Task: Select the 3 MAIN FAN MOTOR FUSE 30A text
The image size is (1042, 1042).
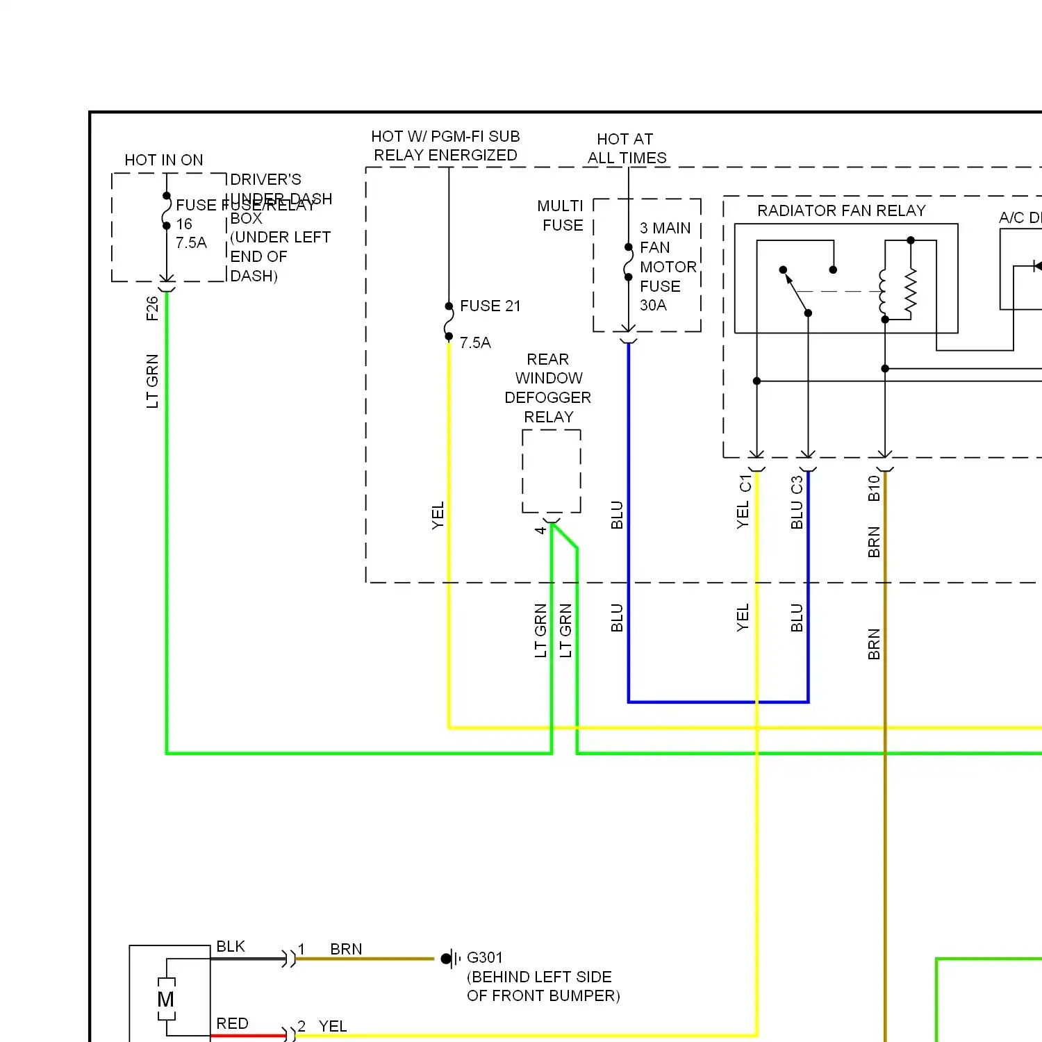Action: point(667,267)
